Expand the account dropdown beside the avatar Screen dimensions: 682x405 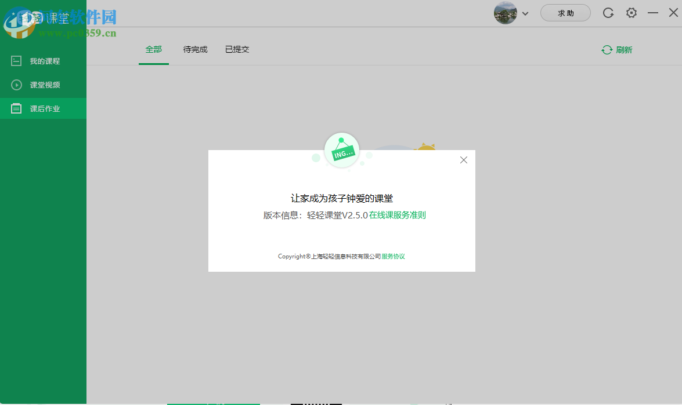coord(525,13)
